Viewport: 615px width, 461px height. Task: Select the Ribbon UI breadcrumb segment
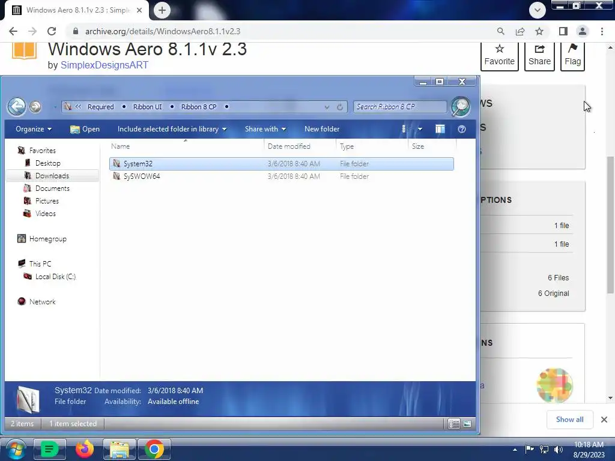[147, 107]
